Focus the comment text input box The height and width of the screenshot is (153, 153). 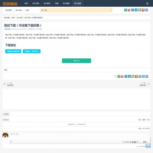point(80,136)
